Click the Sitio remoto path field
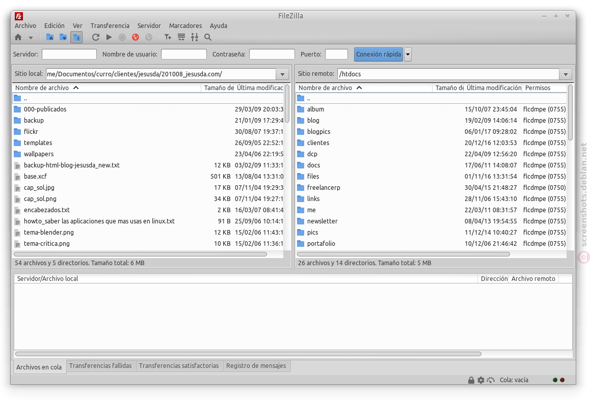 pyautogui.click(x=448, y=74)
